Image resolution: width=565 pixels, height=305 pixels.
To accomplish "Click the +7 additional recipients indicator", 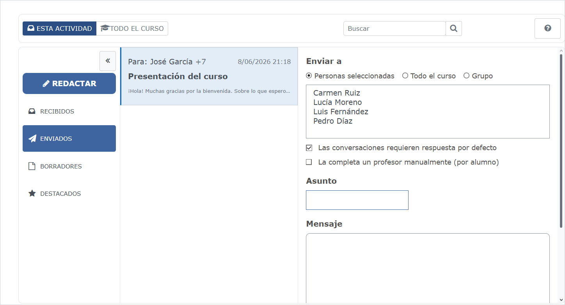I will (201, 62).
